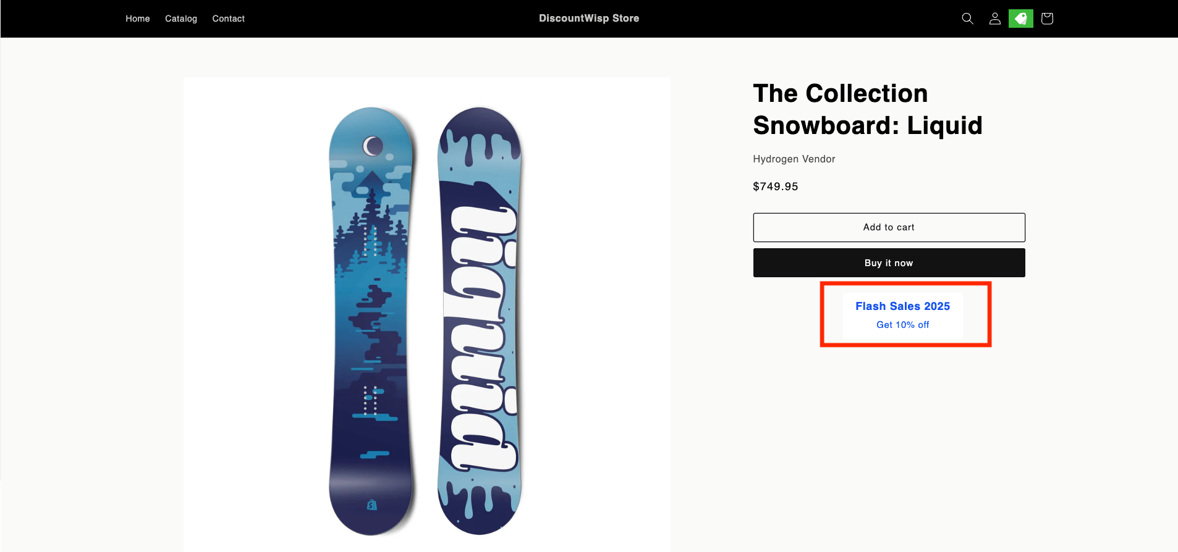Open the search icon in header
Image resolution: width=1178 pixels, height=552 pixels.
click(x=967, y=19)
